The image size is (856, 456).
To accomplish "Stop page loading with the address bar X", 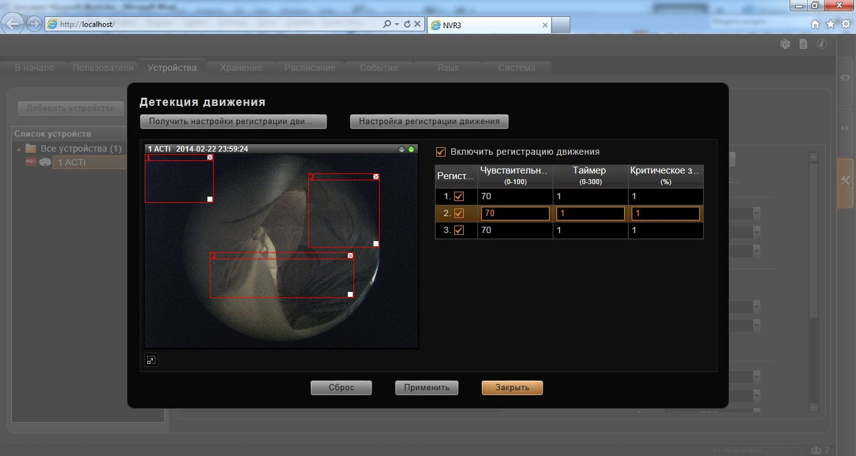I will 417,24.
